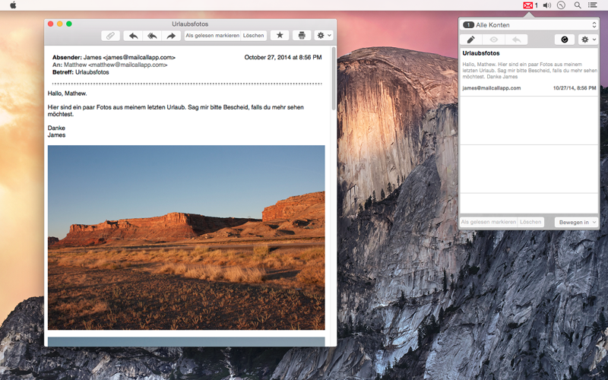This screenshot has width=608, height=380.
Task: Click 'Löschen' button at popup bottom
Action: pyautogui.click(x=530, y=222)
